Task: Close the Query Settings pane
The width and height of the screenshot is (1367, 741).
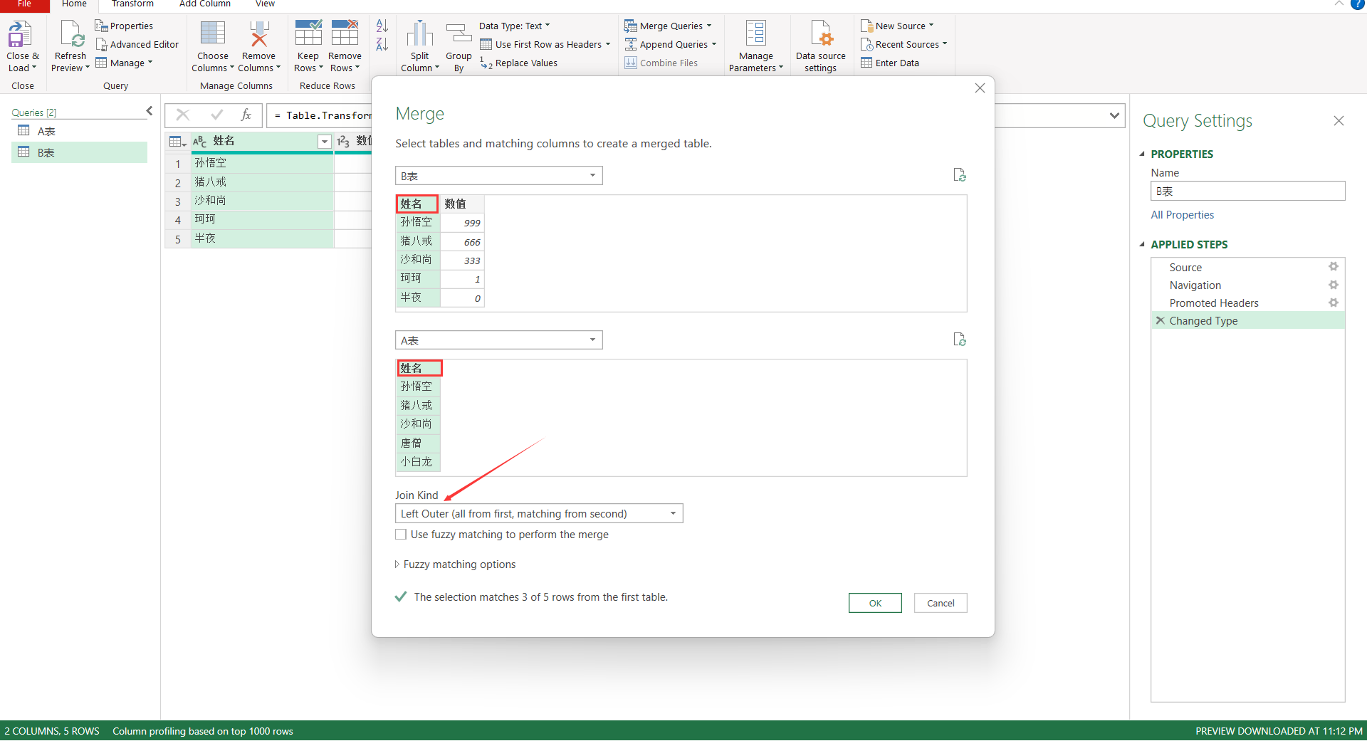Action: (1339, 121)
